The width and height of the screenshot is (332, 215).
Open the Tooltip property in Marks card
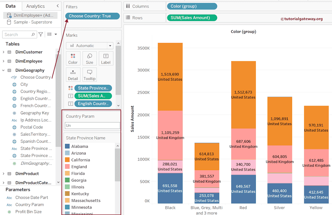89,74
